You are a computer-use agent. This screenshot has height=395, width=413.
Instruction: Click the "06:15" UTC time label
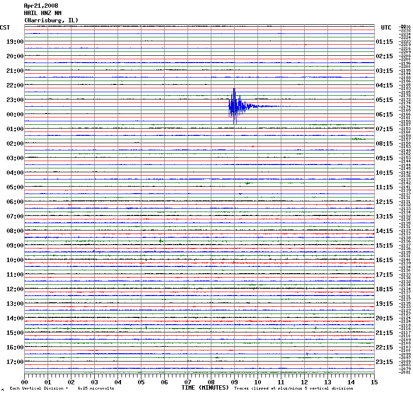pyautogui.click(x=384, y=115)
